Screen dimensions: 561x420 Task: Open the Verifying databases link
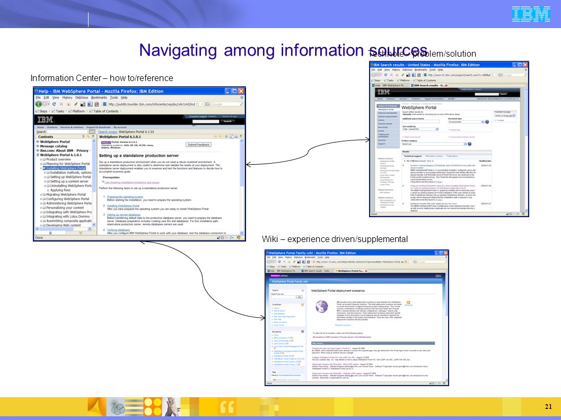coord(118,230)
